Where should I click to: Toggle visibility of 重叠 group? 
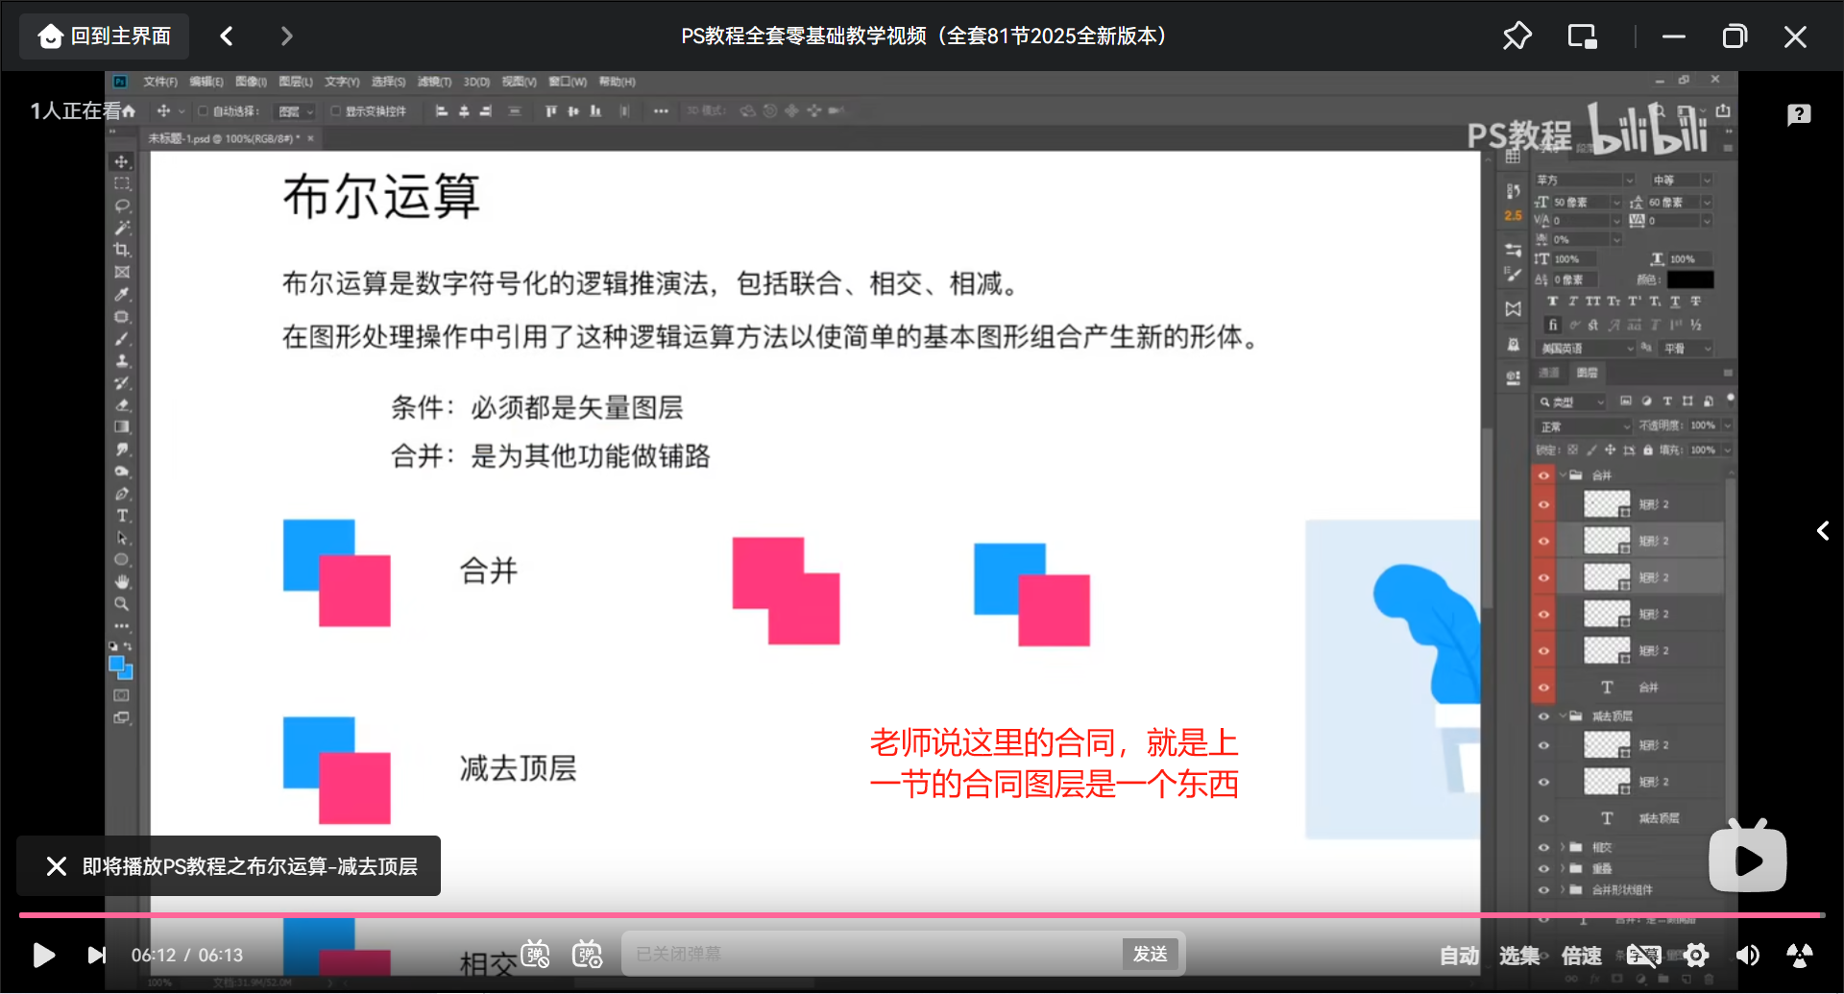tap(1543, 868)
